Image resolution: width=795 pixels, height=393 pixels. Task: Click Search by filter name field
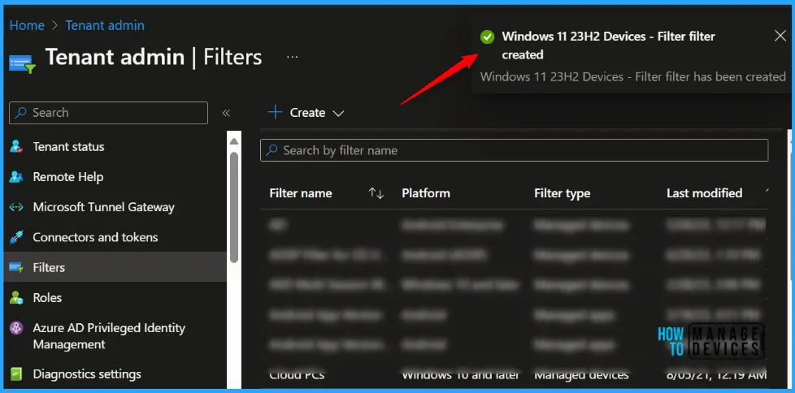(514, 150)
